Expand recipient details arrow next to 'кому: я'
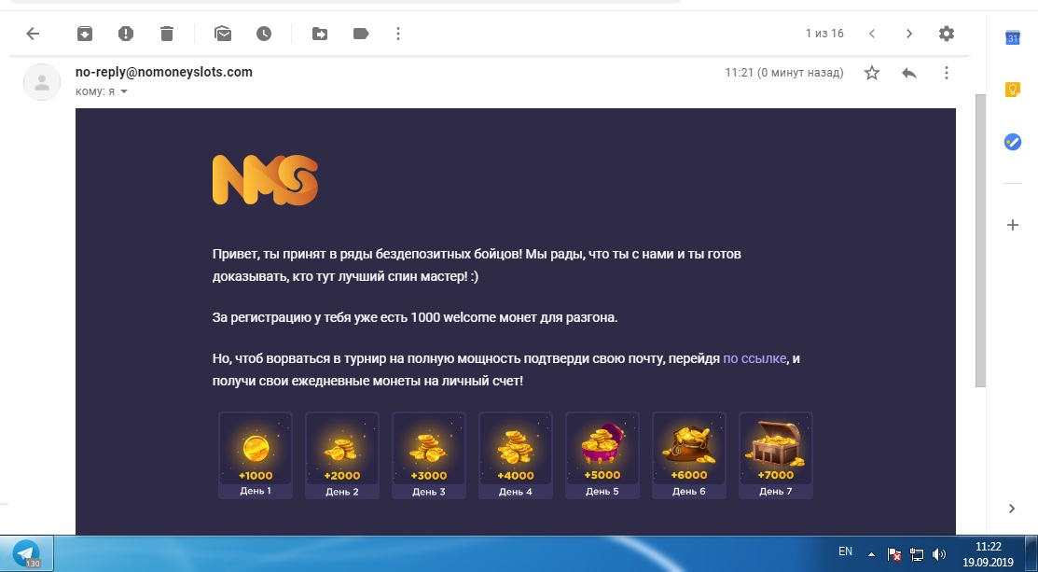The image size is (1038, 572). coord(123,91)
